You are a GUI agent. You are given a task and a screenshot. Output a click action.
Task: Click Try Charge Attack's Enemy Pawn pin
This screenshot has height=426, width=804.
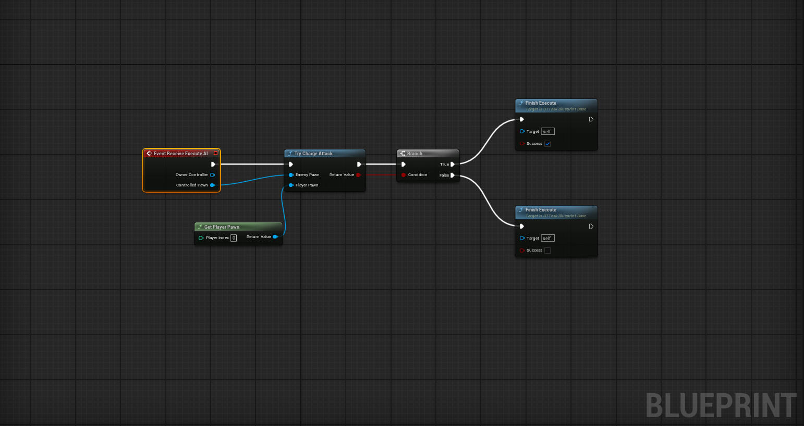(x=291, y=175)
